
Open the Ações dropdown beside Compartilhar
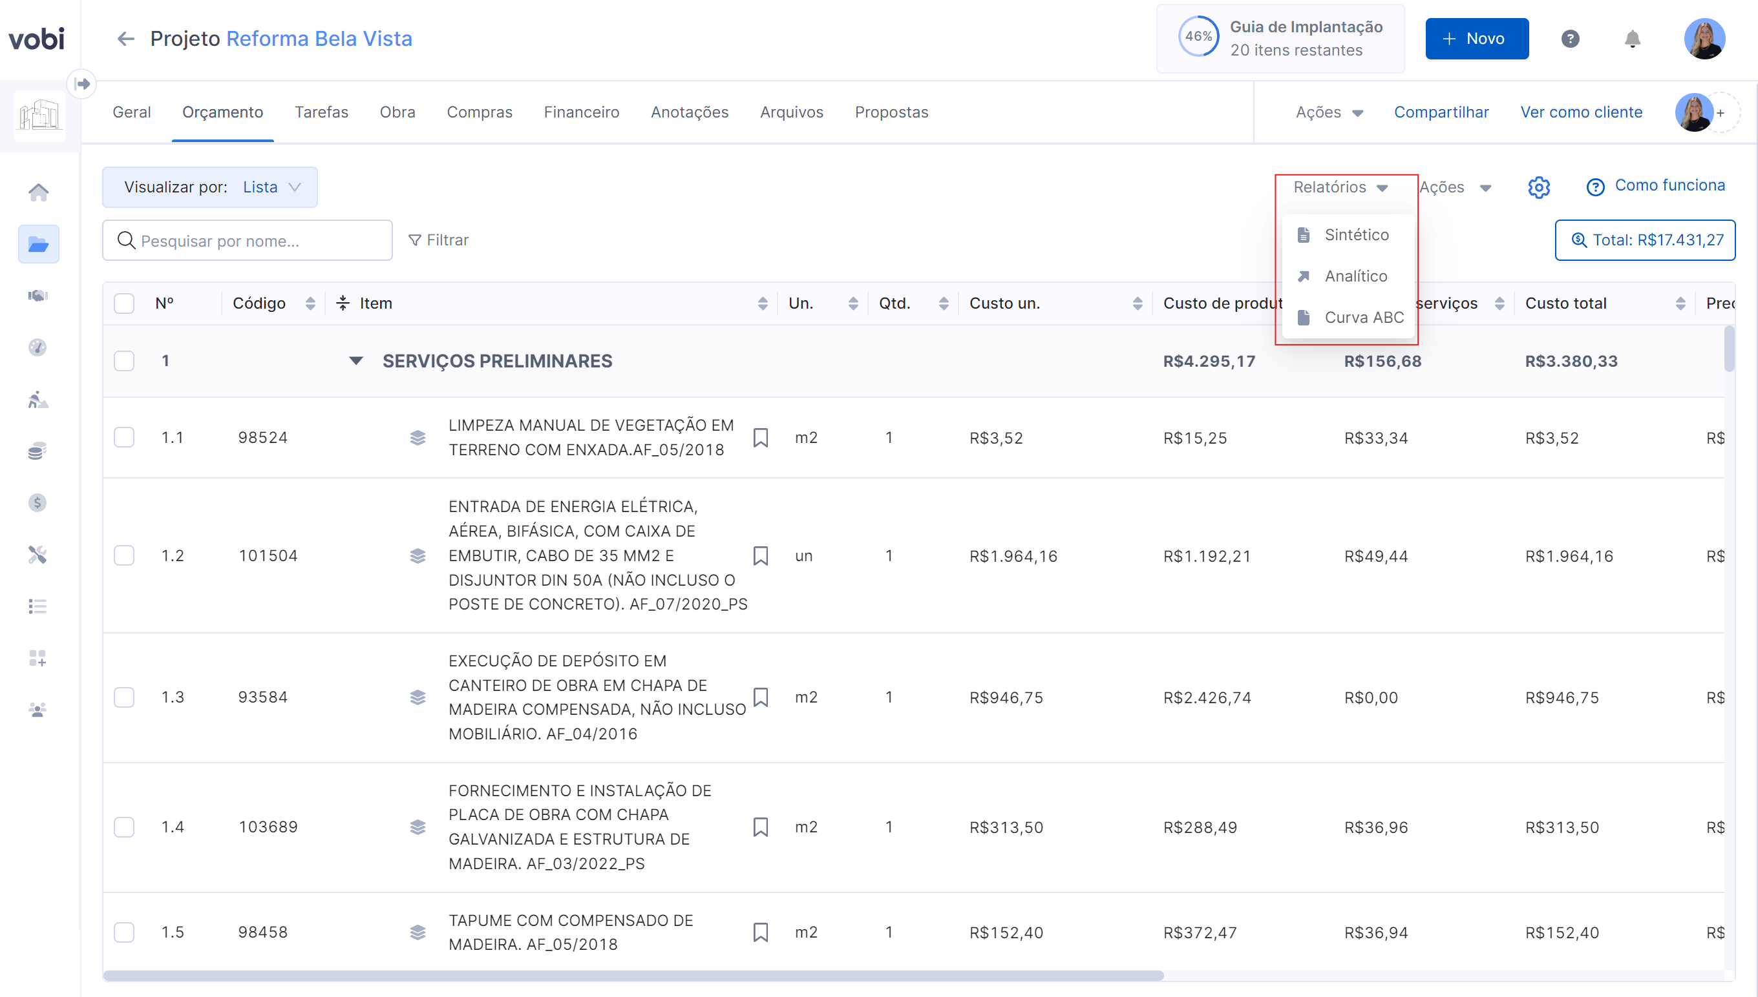(1328, 112)
